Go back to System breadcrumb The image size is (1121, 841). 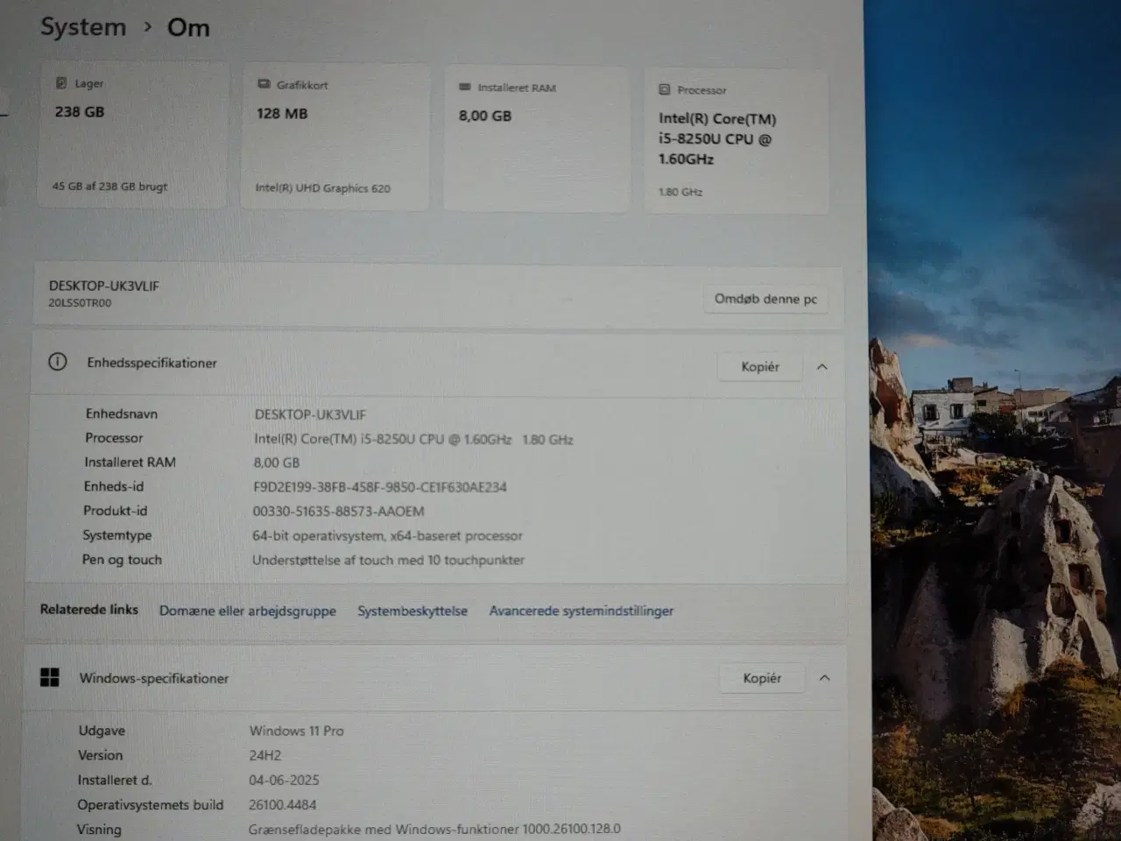point(83,27)
